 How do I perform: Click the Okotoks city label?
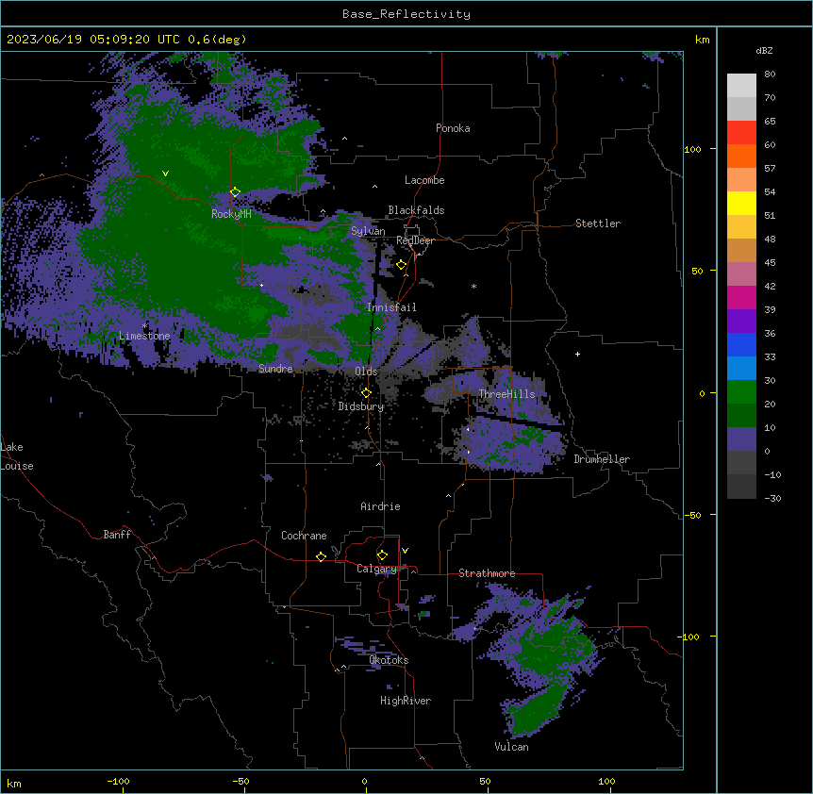[389, 660]
